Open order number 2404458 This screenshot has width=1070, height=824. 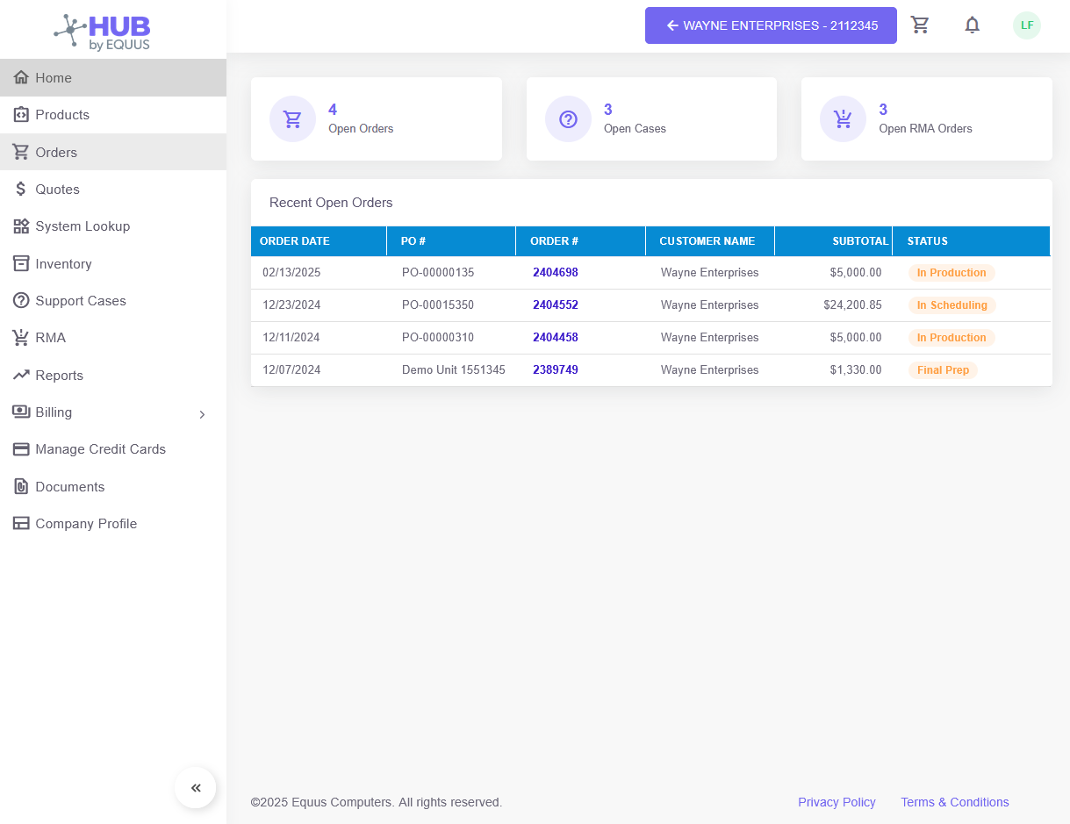point(556,338)
